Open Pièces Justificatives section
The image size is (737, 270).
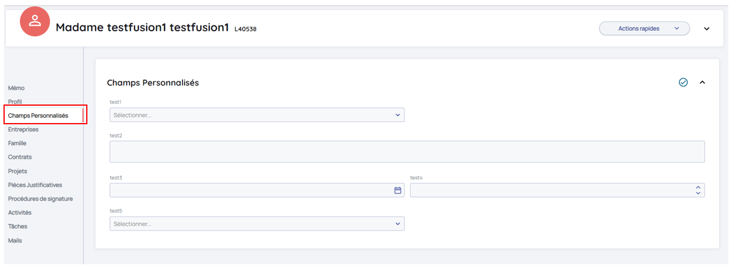(x=35, y=185)
